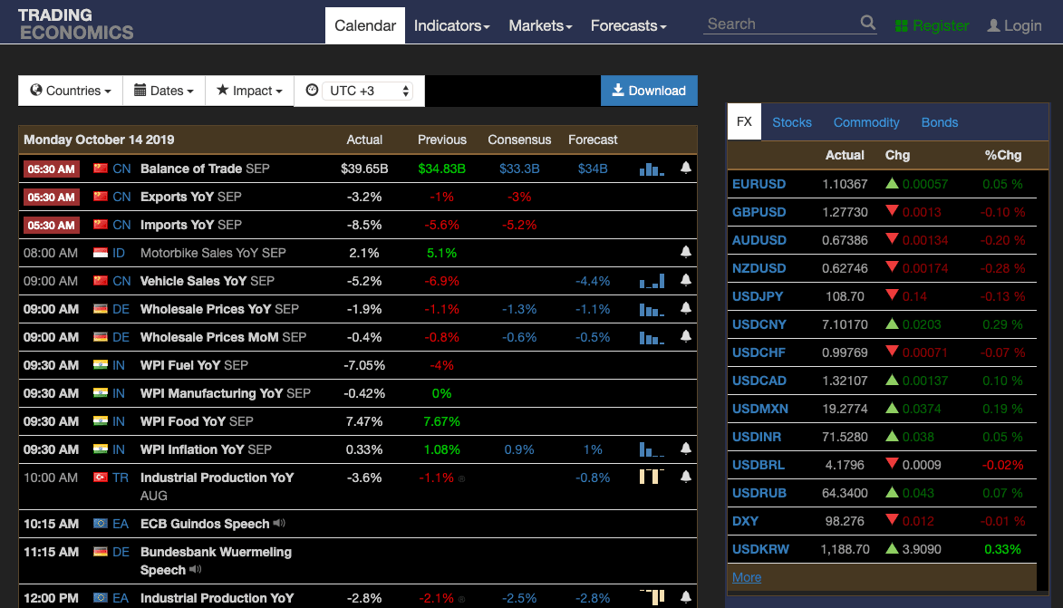
Task: Open chart icon for Wholesale Prices MoM
Action: (x=652, y=337)
